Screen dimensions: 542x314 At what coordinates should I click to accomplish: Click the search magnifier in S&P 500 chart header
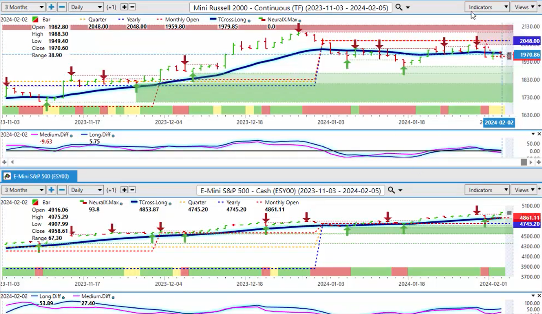pos(391,190)
